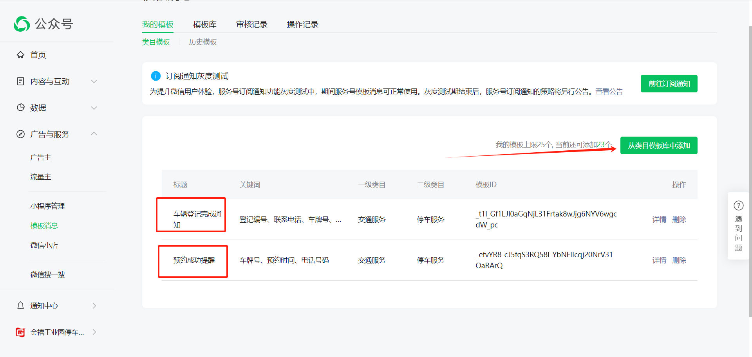Click the page vertical scrollbar
The image size is (752, 357).
750,171
